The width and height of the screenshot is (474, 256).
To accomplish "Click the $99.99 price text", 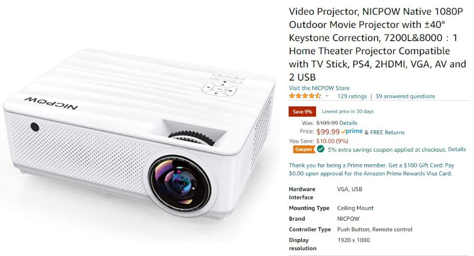I will tap(328, 132).
